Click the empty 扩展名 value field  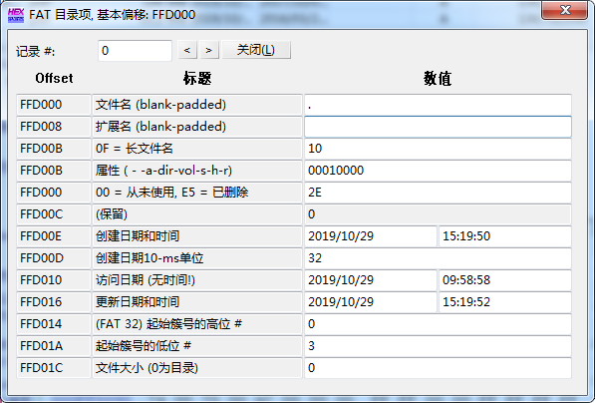point(438,127)
